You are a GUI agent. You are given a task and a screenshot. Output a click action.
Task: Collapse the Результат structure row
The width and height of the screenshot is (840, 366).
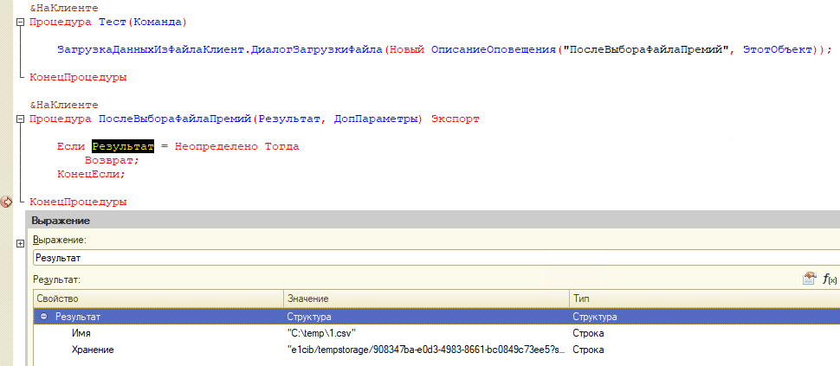[x=44, y=318]
